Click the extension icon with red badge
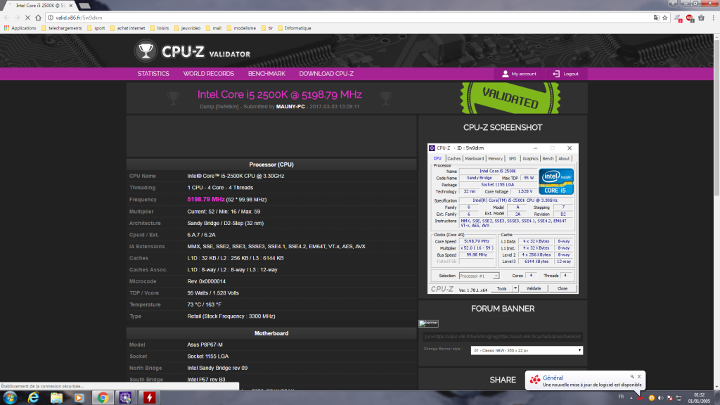The height and width of the screenshot is (405, 720). point(679,18)
